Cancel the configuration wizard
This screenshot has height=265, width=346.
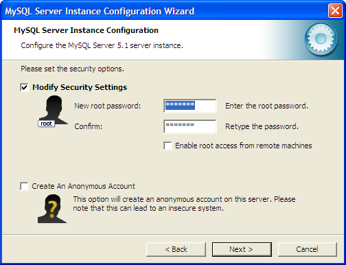click(x=308, y=249)
